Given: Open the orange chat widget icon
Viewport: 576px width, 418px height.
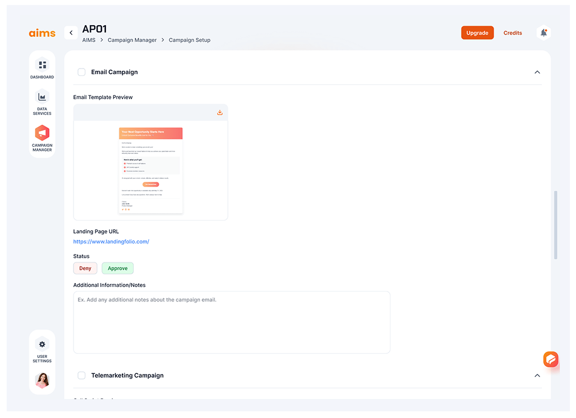Looking at the screenshot, I should click(550, 359).
